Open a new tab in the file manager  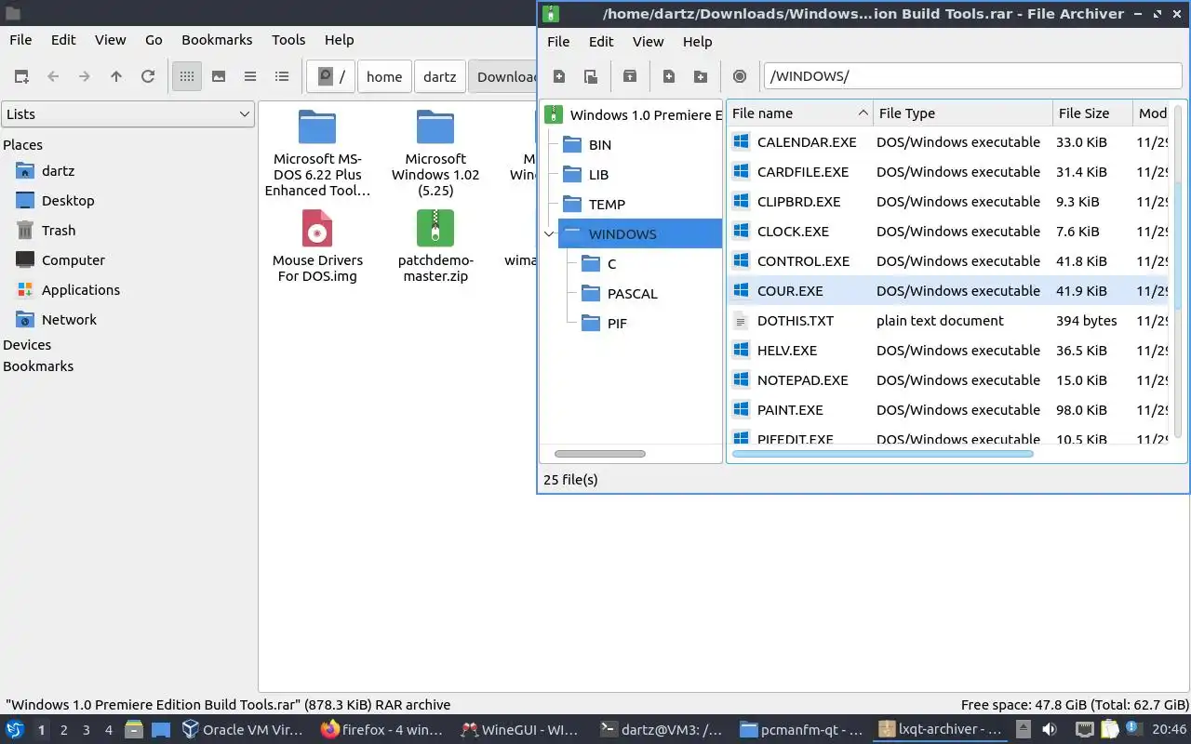21,76
